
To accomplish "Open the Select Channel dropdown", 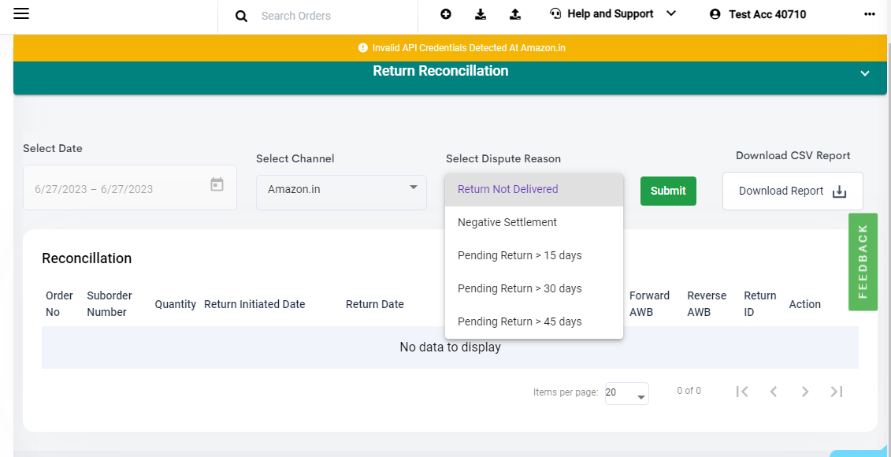I will click(x=340, y=189).
